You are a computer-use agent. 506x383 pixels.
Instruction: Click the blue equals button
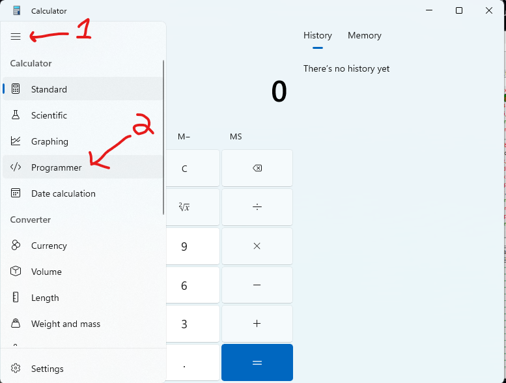coord(257,362)
